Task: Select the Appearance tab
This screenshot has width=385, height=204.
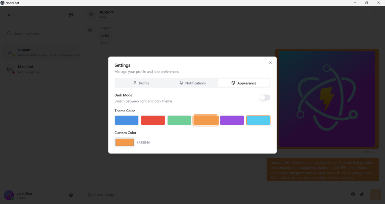Action: point(244,83)
